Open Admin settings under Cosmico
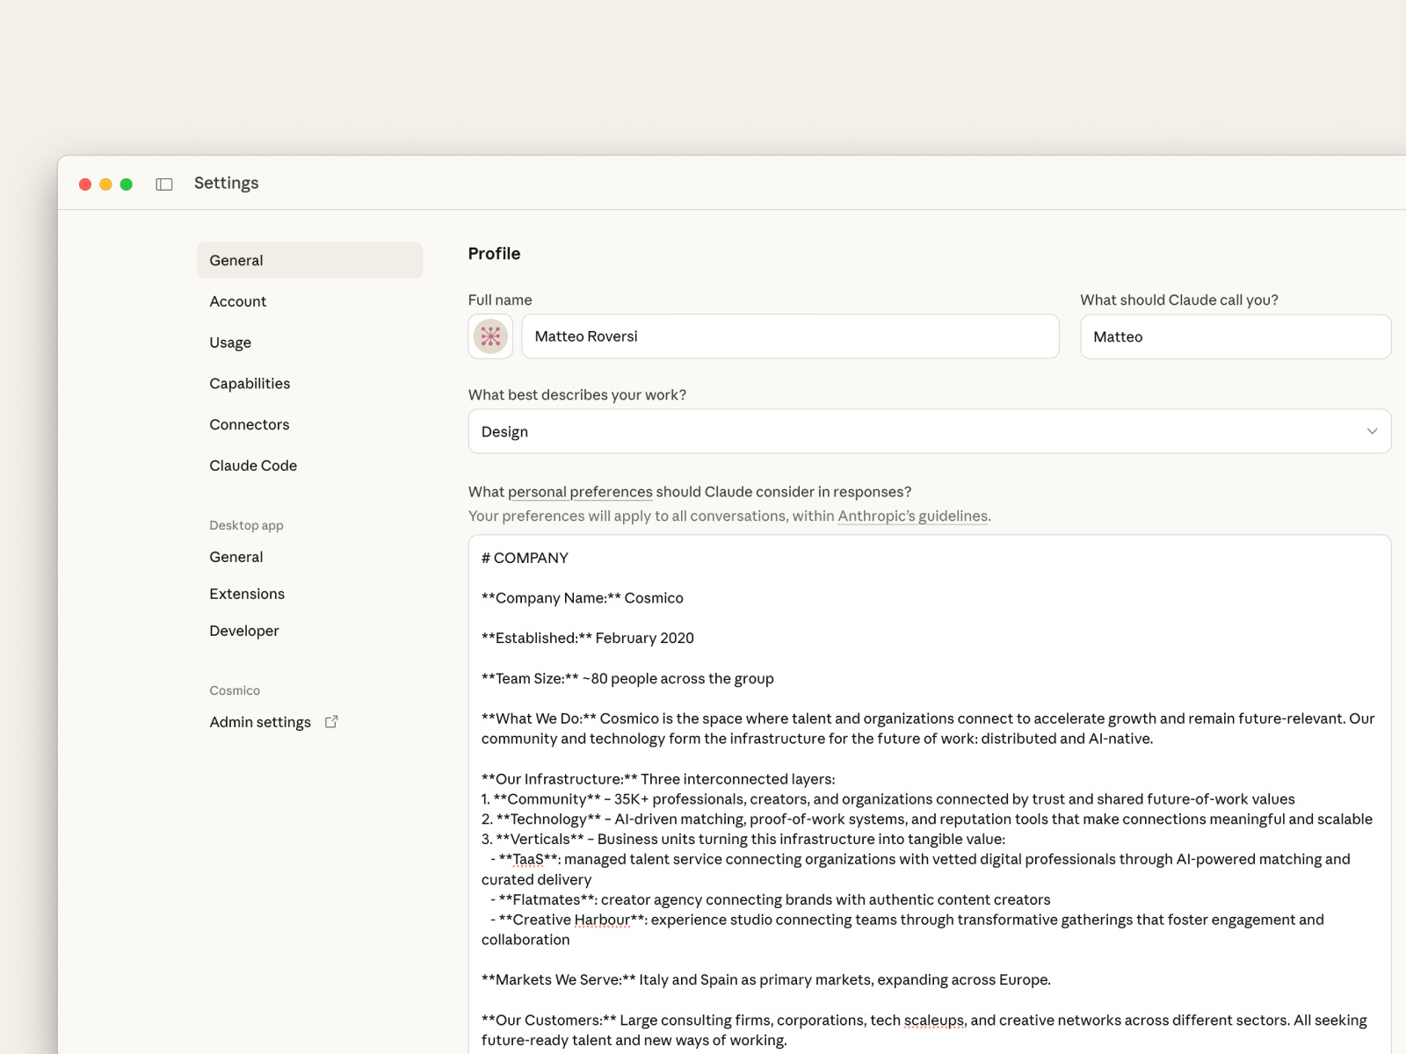 tap(259, 721)
